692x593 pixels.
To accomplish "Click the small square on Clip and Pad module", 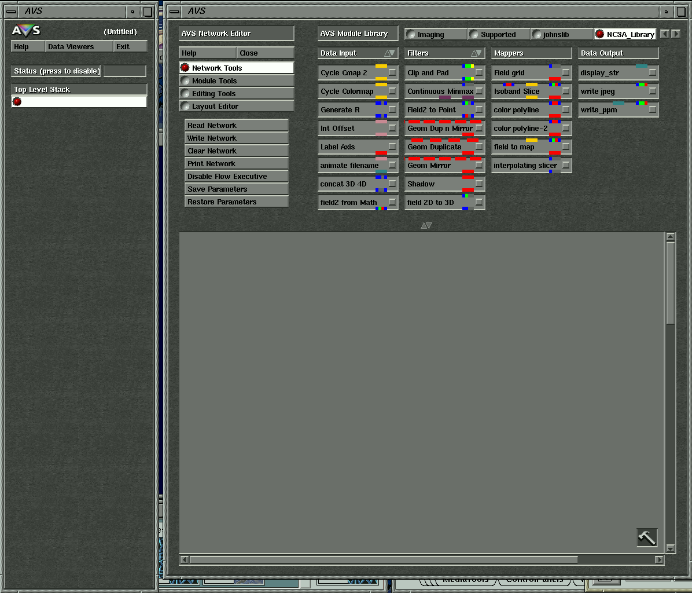I will (x=479, y=72).
